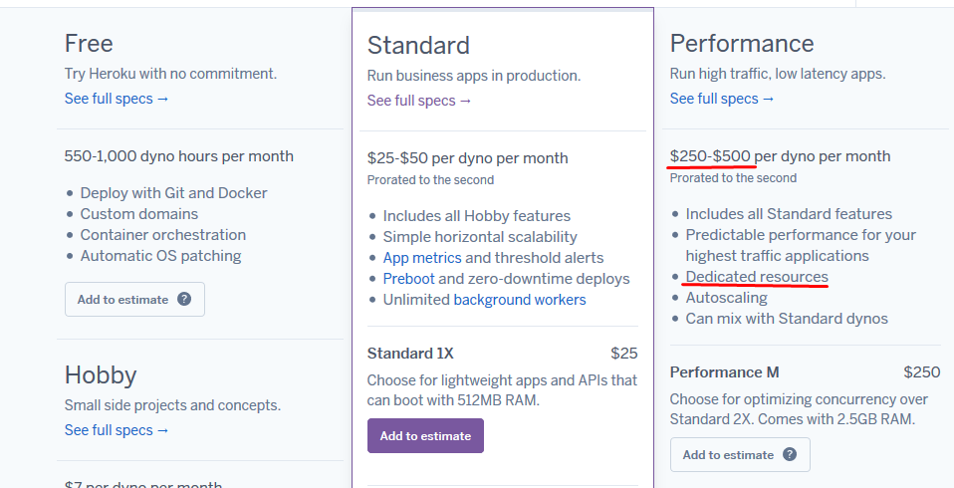Viewport: 954px width, 488px height.
Task: Click the Performance plan heading
Action: tap(742, 44)
